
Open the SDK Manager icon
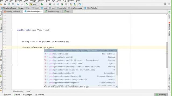(75, 4)
